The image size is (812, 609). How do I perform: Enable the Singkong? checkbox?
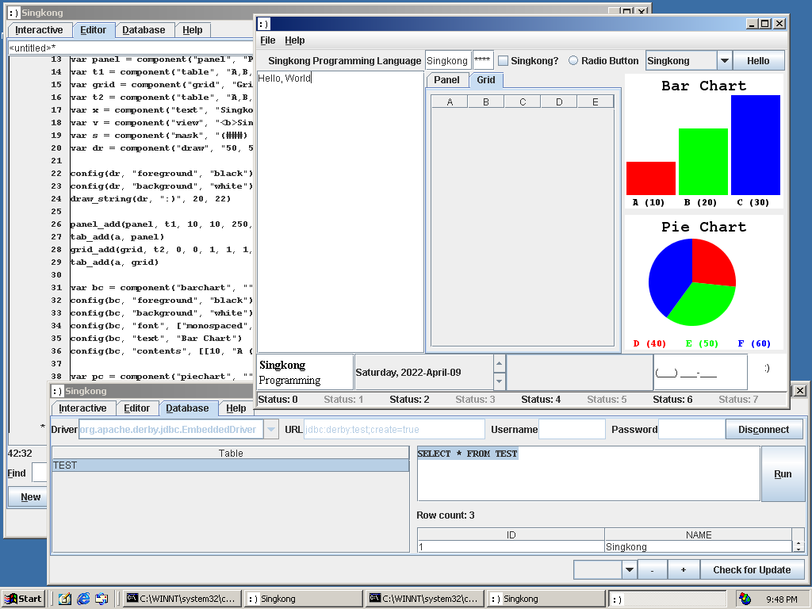click(x=503, y=61)
